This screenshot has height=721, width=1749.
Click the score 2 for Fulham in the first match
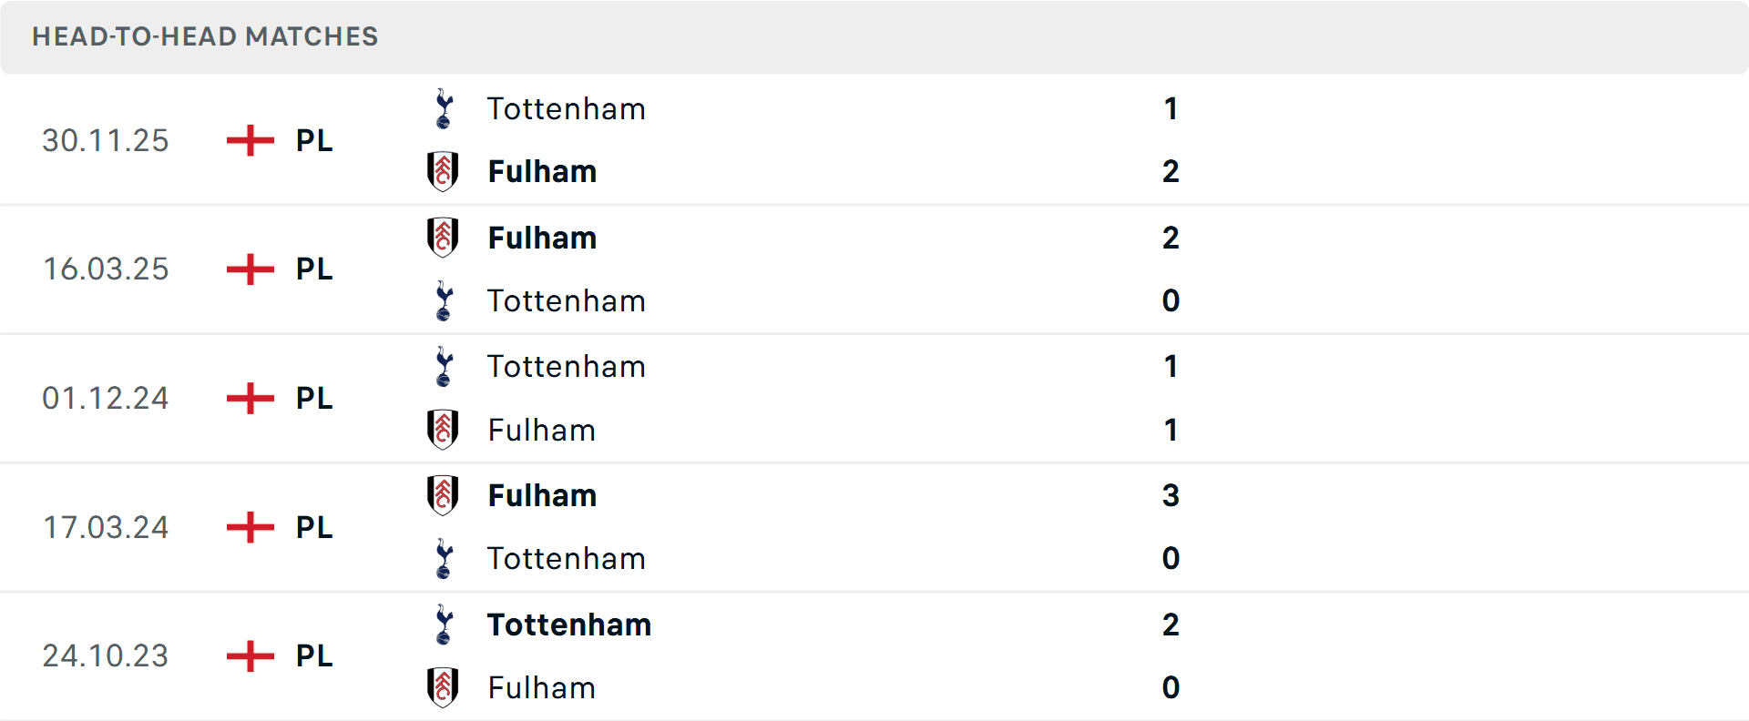[x=1171, y=171]
